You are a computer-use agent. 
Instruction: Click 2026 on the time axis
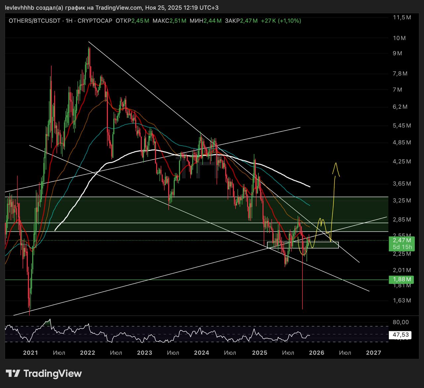click(316, 353)
